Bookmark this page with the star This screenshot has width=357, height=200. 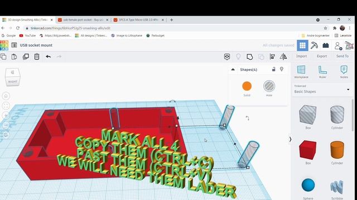(x=325, y=28)
